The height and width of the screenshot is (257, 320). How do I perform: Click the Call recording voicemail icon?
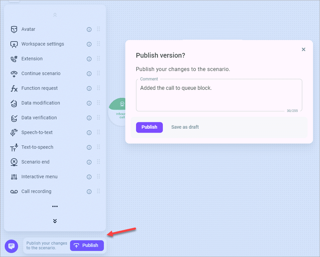(x=14, y=191)
